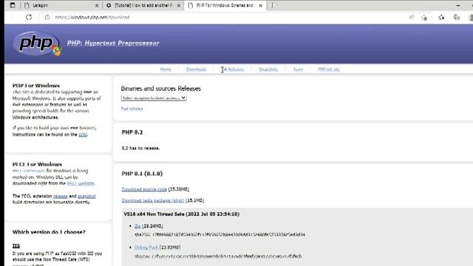Reload the page with refresh icon
Image resolution: width=473 pixels, height=266 pixels.
pos(29,17)
